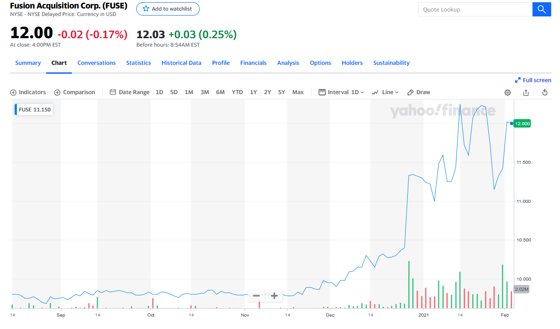Set range to YTD
This screenshot has width=560, height=329.
pos(237,92)
